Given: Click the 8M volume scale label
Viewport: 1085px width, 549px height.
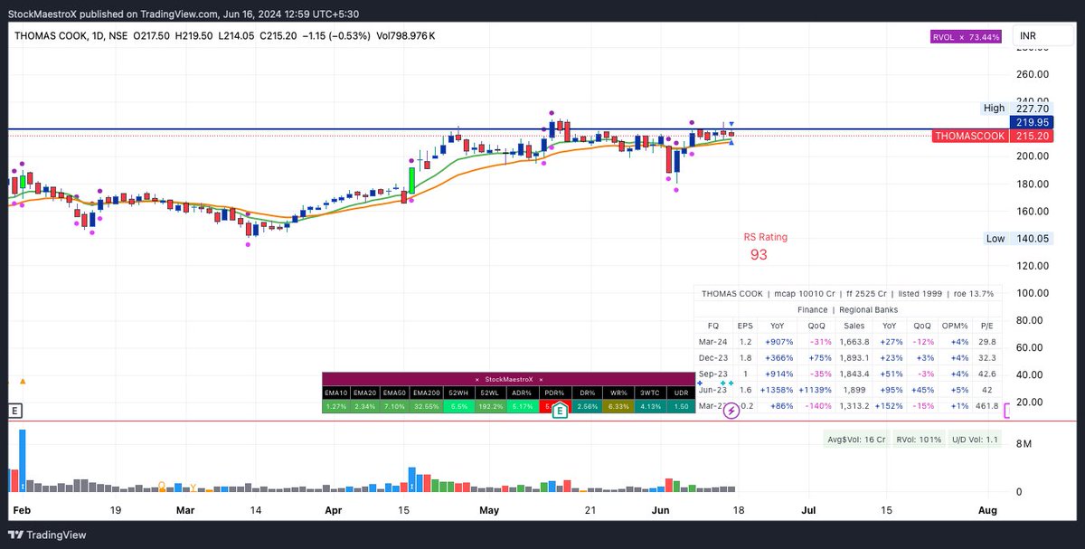Looking at the screenshot, I should [1024, 444].
